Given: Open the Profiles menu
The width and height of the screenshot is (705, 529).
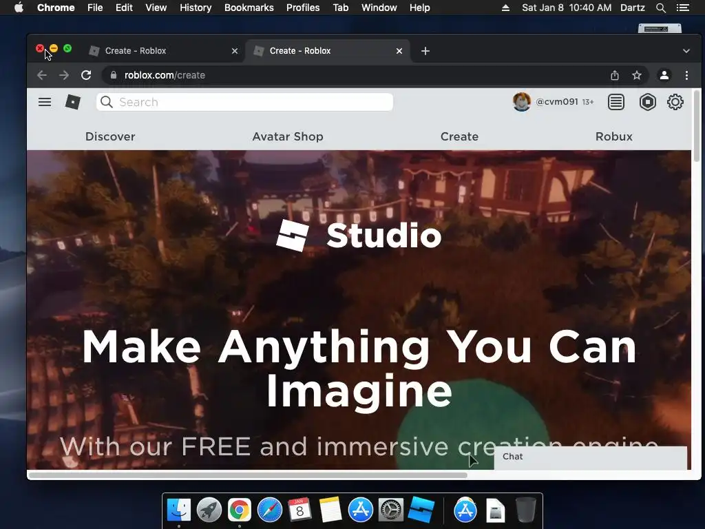Looking at the screenshot, I should click(x=303, y=8).
